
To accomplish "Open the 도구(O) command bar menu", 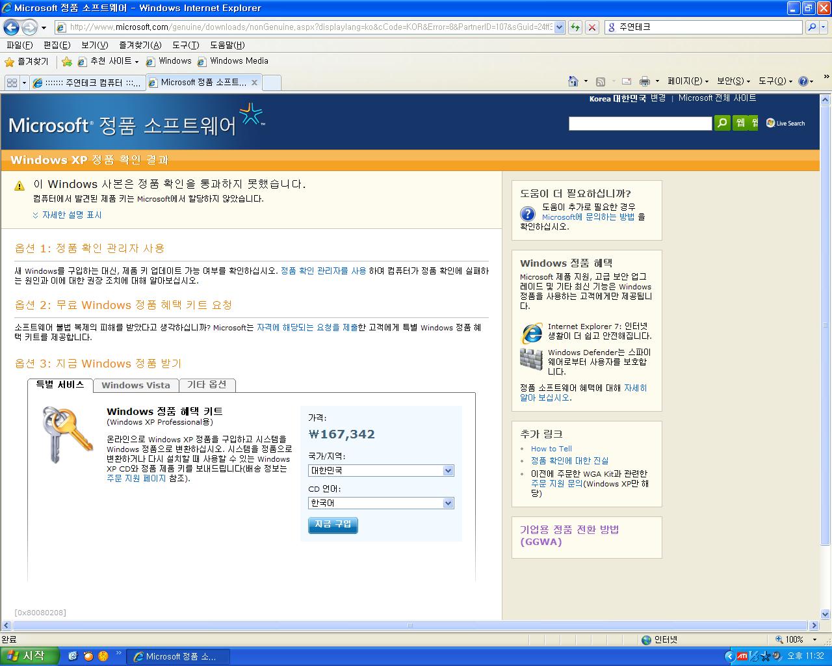I will 775,81.
